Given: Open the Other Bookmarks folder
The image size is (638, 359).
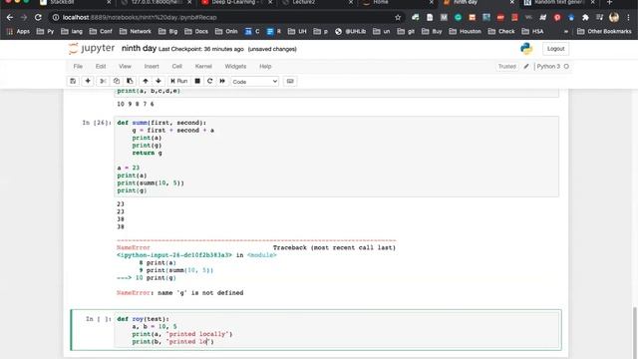Looking at the screenshot, I should tap(604, 31).
